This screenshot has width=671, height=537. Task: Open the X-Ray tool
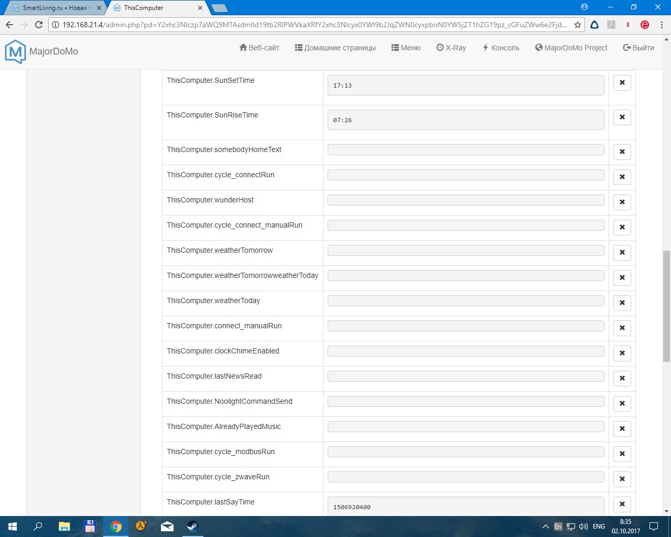click(x=451, y=48)
